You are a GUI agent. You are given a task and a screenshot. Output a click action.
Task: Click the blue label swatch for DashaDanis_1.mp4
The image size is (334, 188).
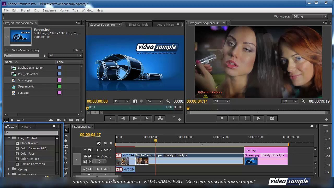[x=59, y=68]
